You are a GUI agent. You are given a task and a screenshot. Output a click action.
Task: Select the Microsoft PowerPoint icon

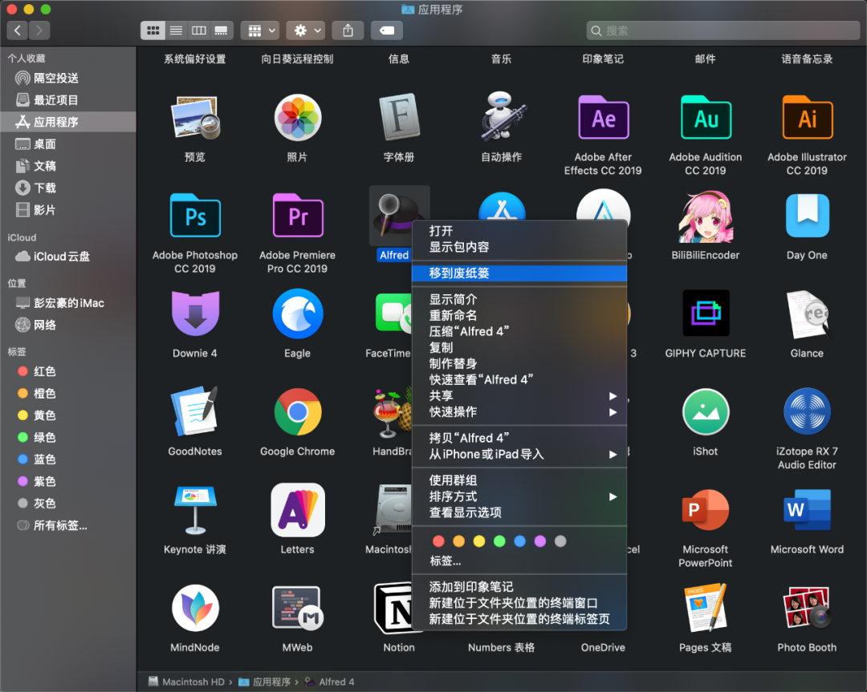pos(706,510)
